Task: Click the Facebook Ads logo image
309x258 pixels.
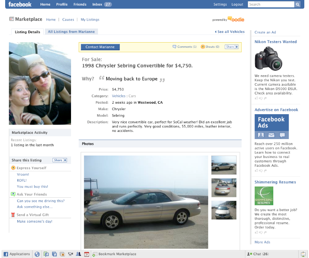Action: pyautogui.click(x=271, y=127)
